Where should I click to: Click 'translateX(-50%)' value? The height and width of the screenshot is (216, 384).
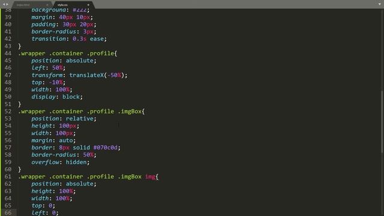tap(97, 75)
